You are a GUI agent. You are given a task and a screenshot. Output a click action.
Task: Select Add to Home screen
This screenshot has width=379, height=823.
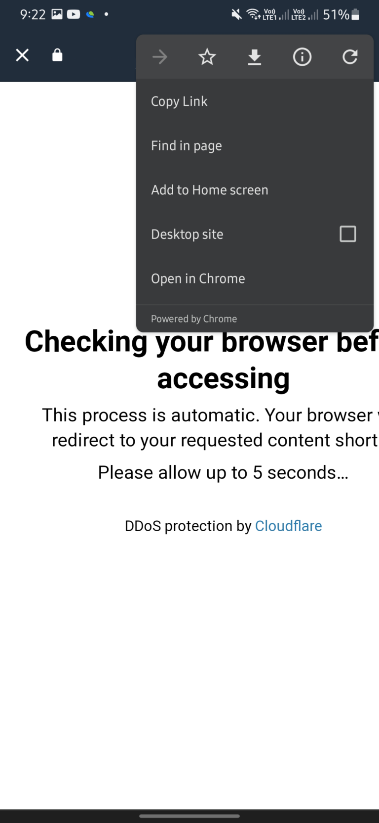click(x=210, y=189)
